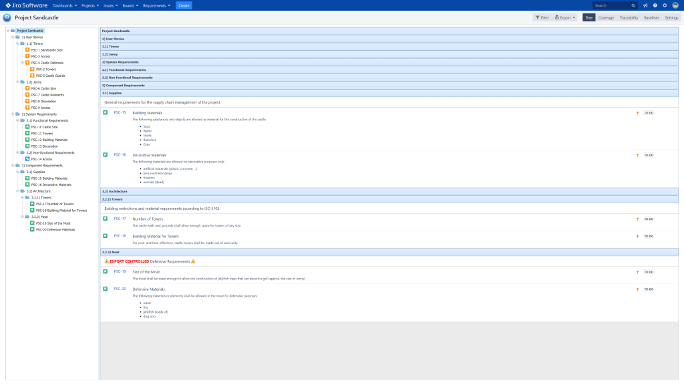Click the user avatar icon top right

click(675, 5)
